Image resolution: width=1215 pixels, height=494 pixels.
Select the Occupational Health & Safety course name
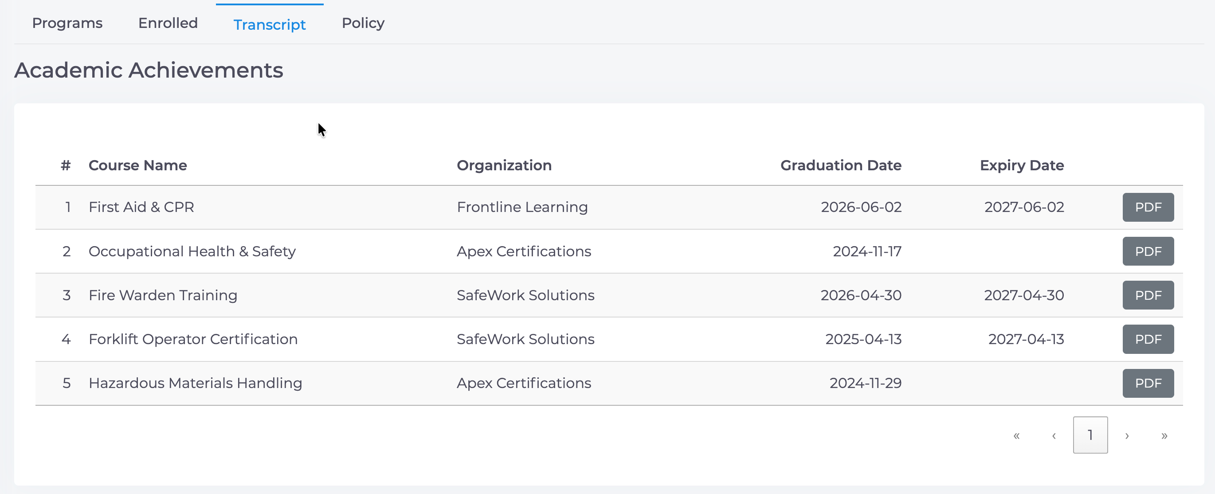pyautogui.click(x=192, y=251)
